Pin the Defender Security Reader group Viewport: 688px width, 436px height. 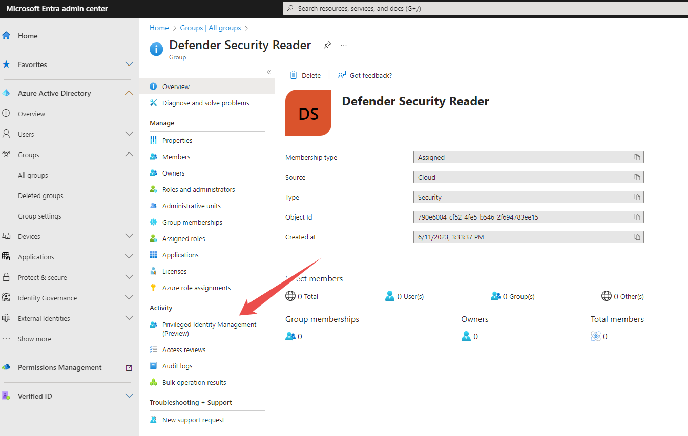point(327,45)
